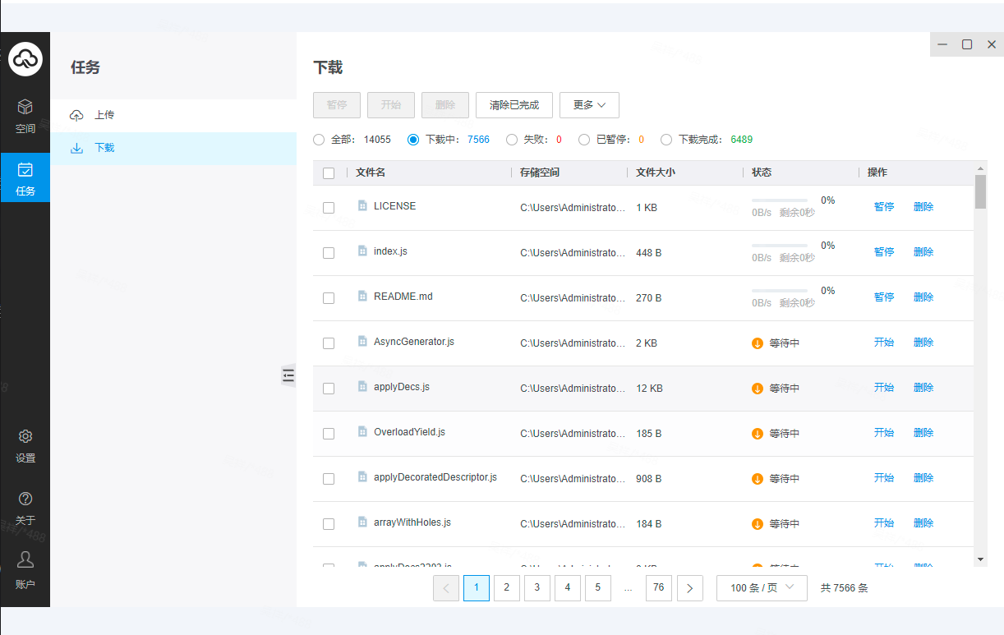Click 暂停 link for README.md
This screenshot has width=1004, height=635.
(x=884, y=297)
